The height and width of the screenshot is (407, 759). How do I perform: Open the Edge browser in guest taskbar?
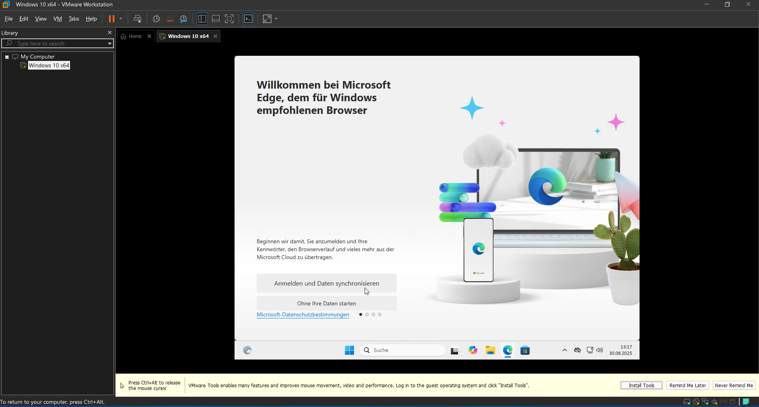click(x=507, y=350)
